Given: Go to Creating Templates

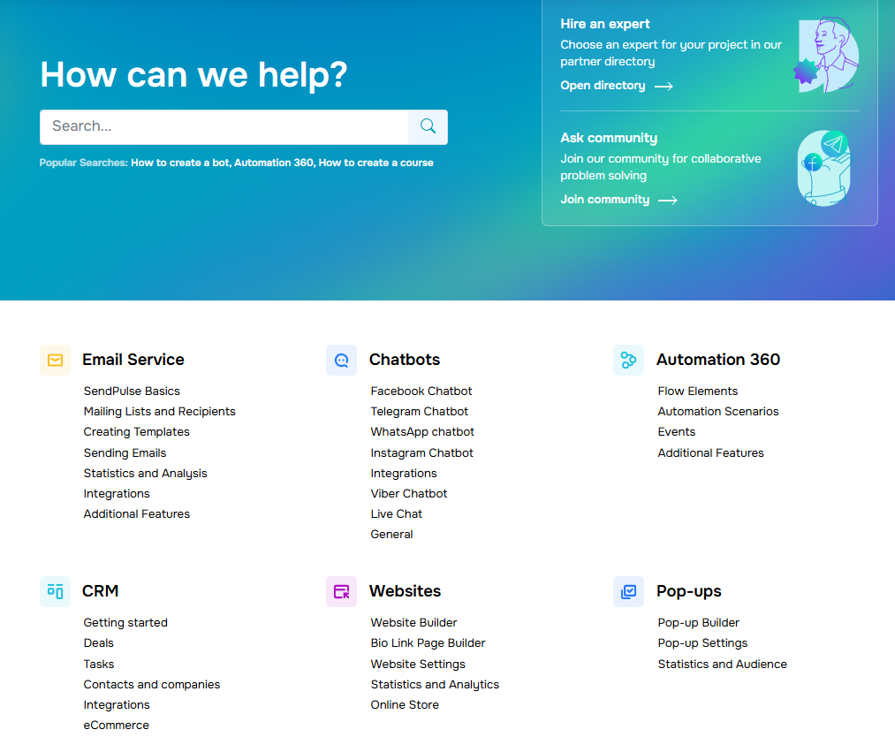Looking at the screenshot, I should [x=136, y=432].
